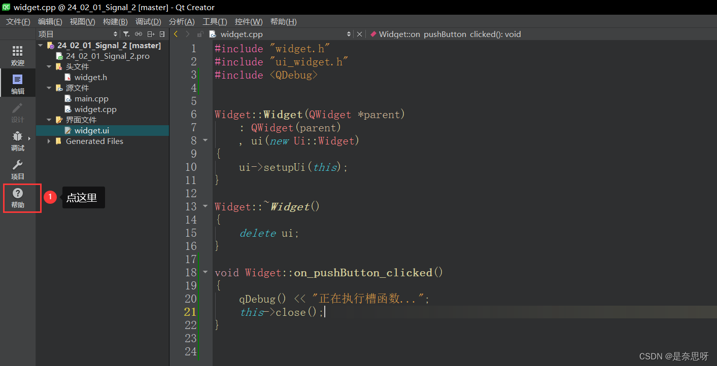
Task: Click on this->close(); code line
Action: (282, 312)
